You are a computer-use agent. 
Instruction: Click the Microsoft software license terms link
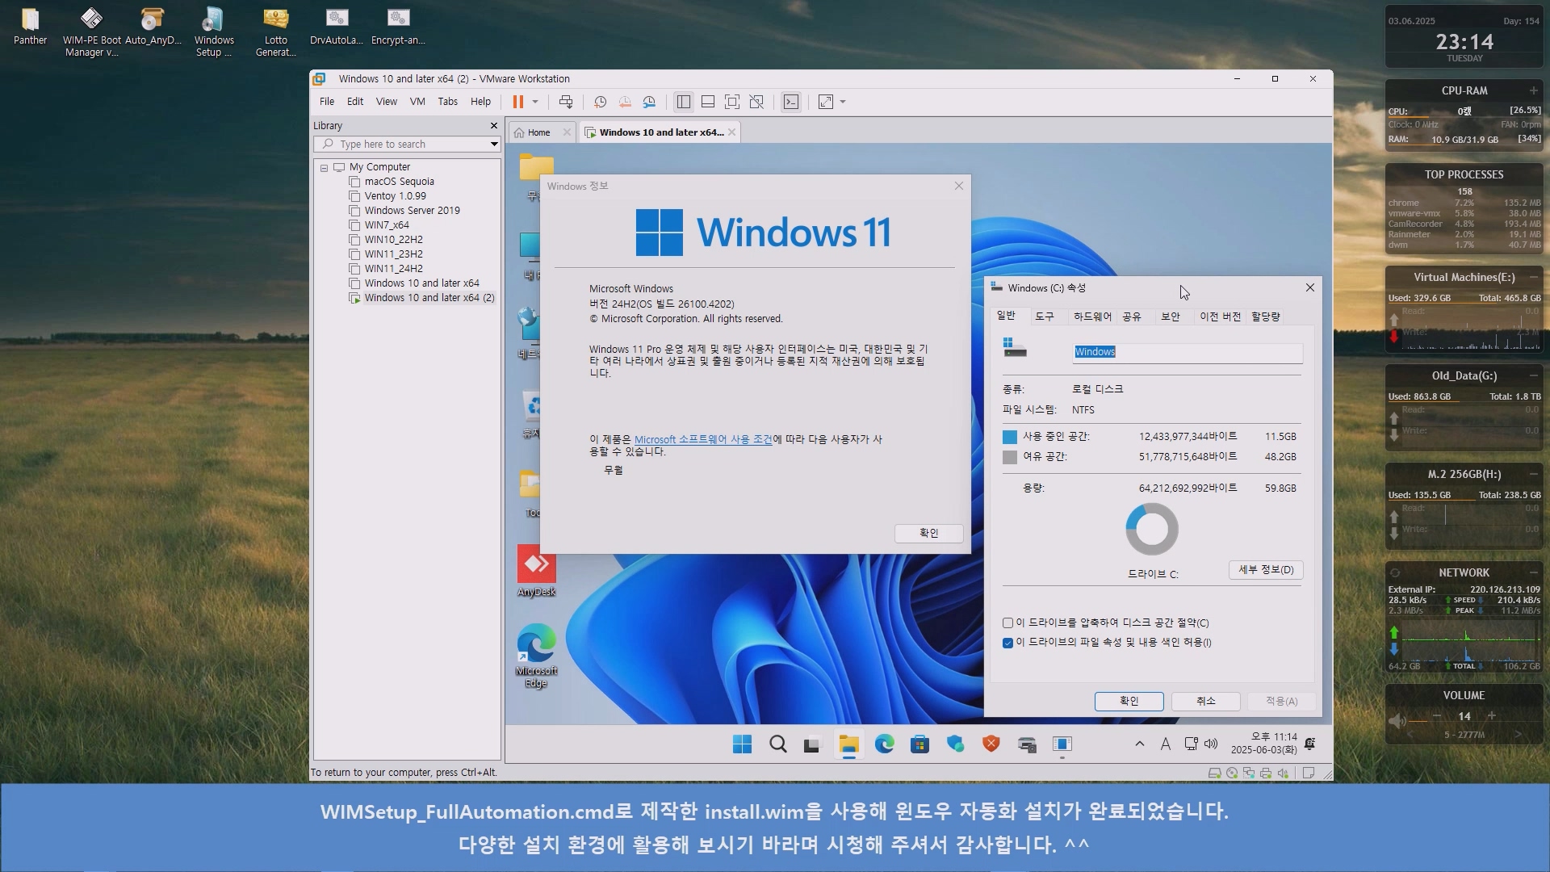coord(702,440)
